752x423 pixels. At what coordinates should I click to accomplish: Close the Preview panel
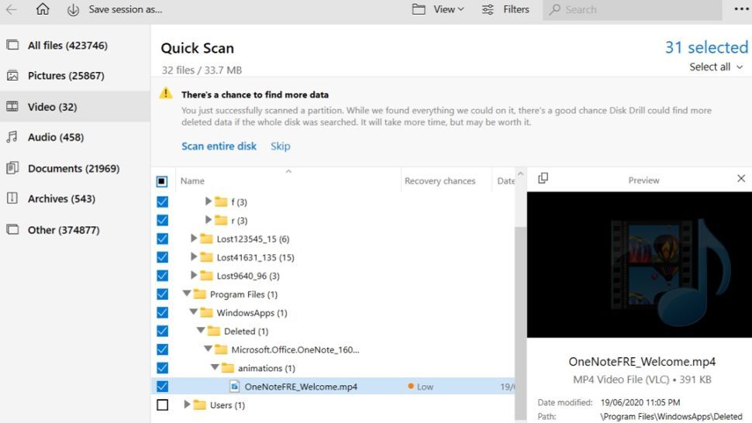(x=741, y=178)
